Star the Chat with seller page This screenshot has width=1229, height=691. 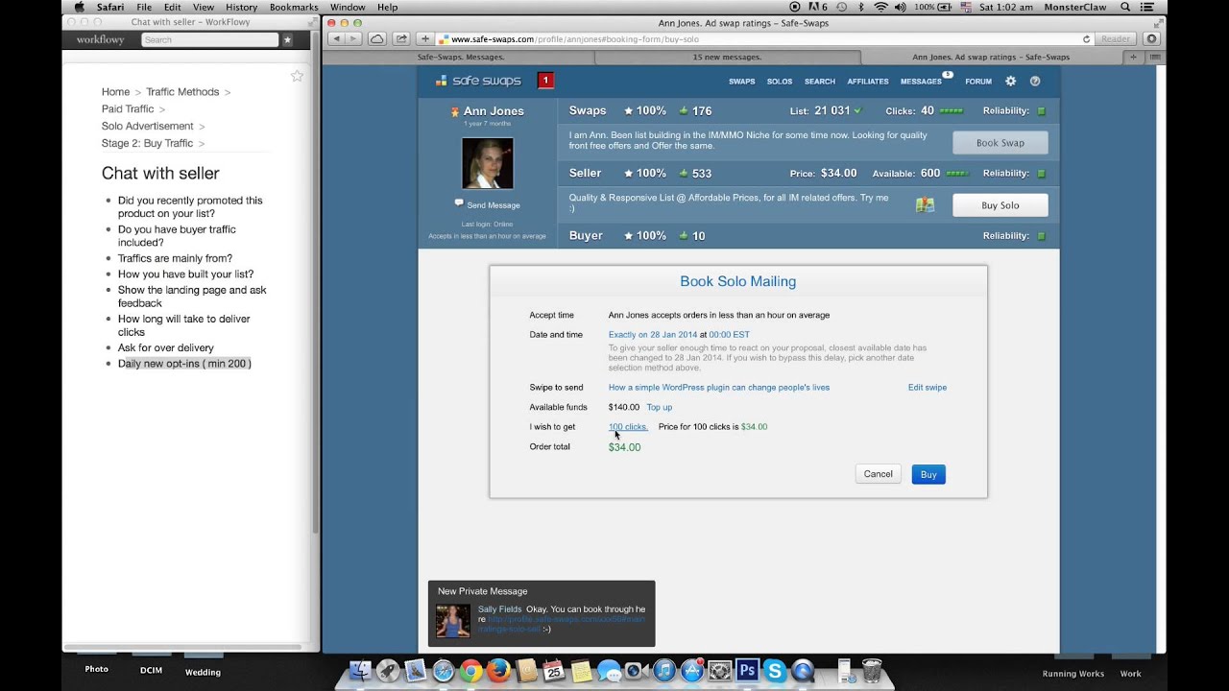[297, 76]
